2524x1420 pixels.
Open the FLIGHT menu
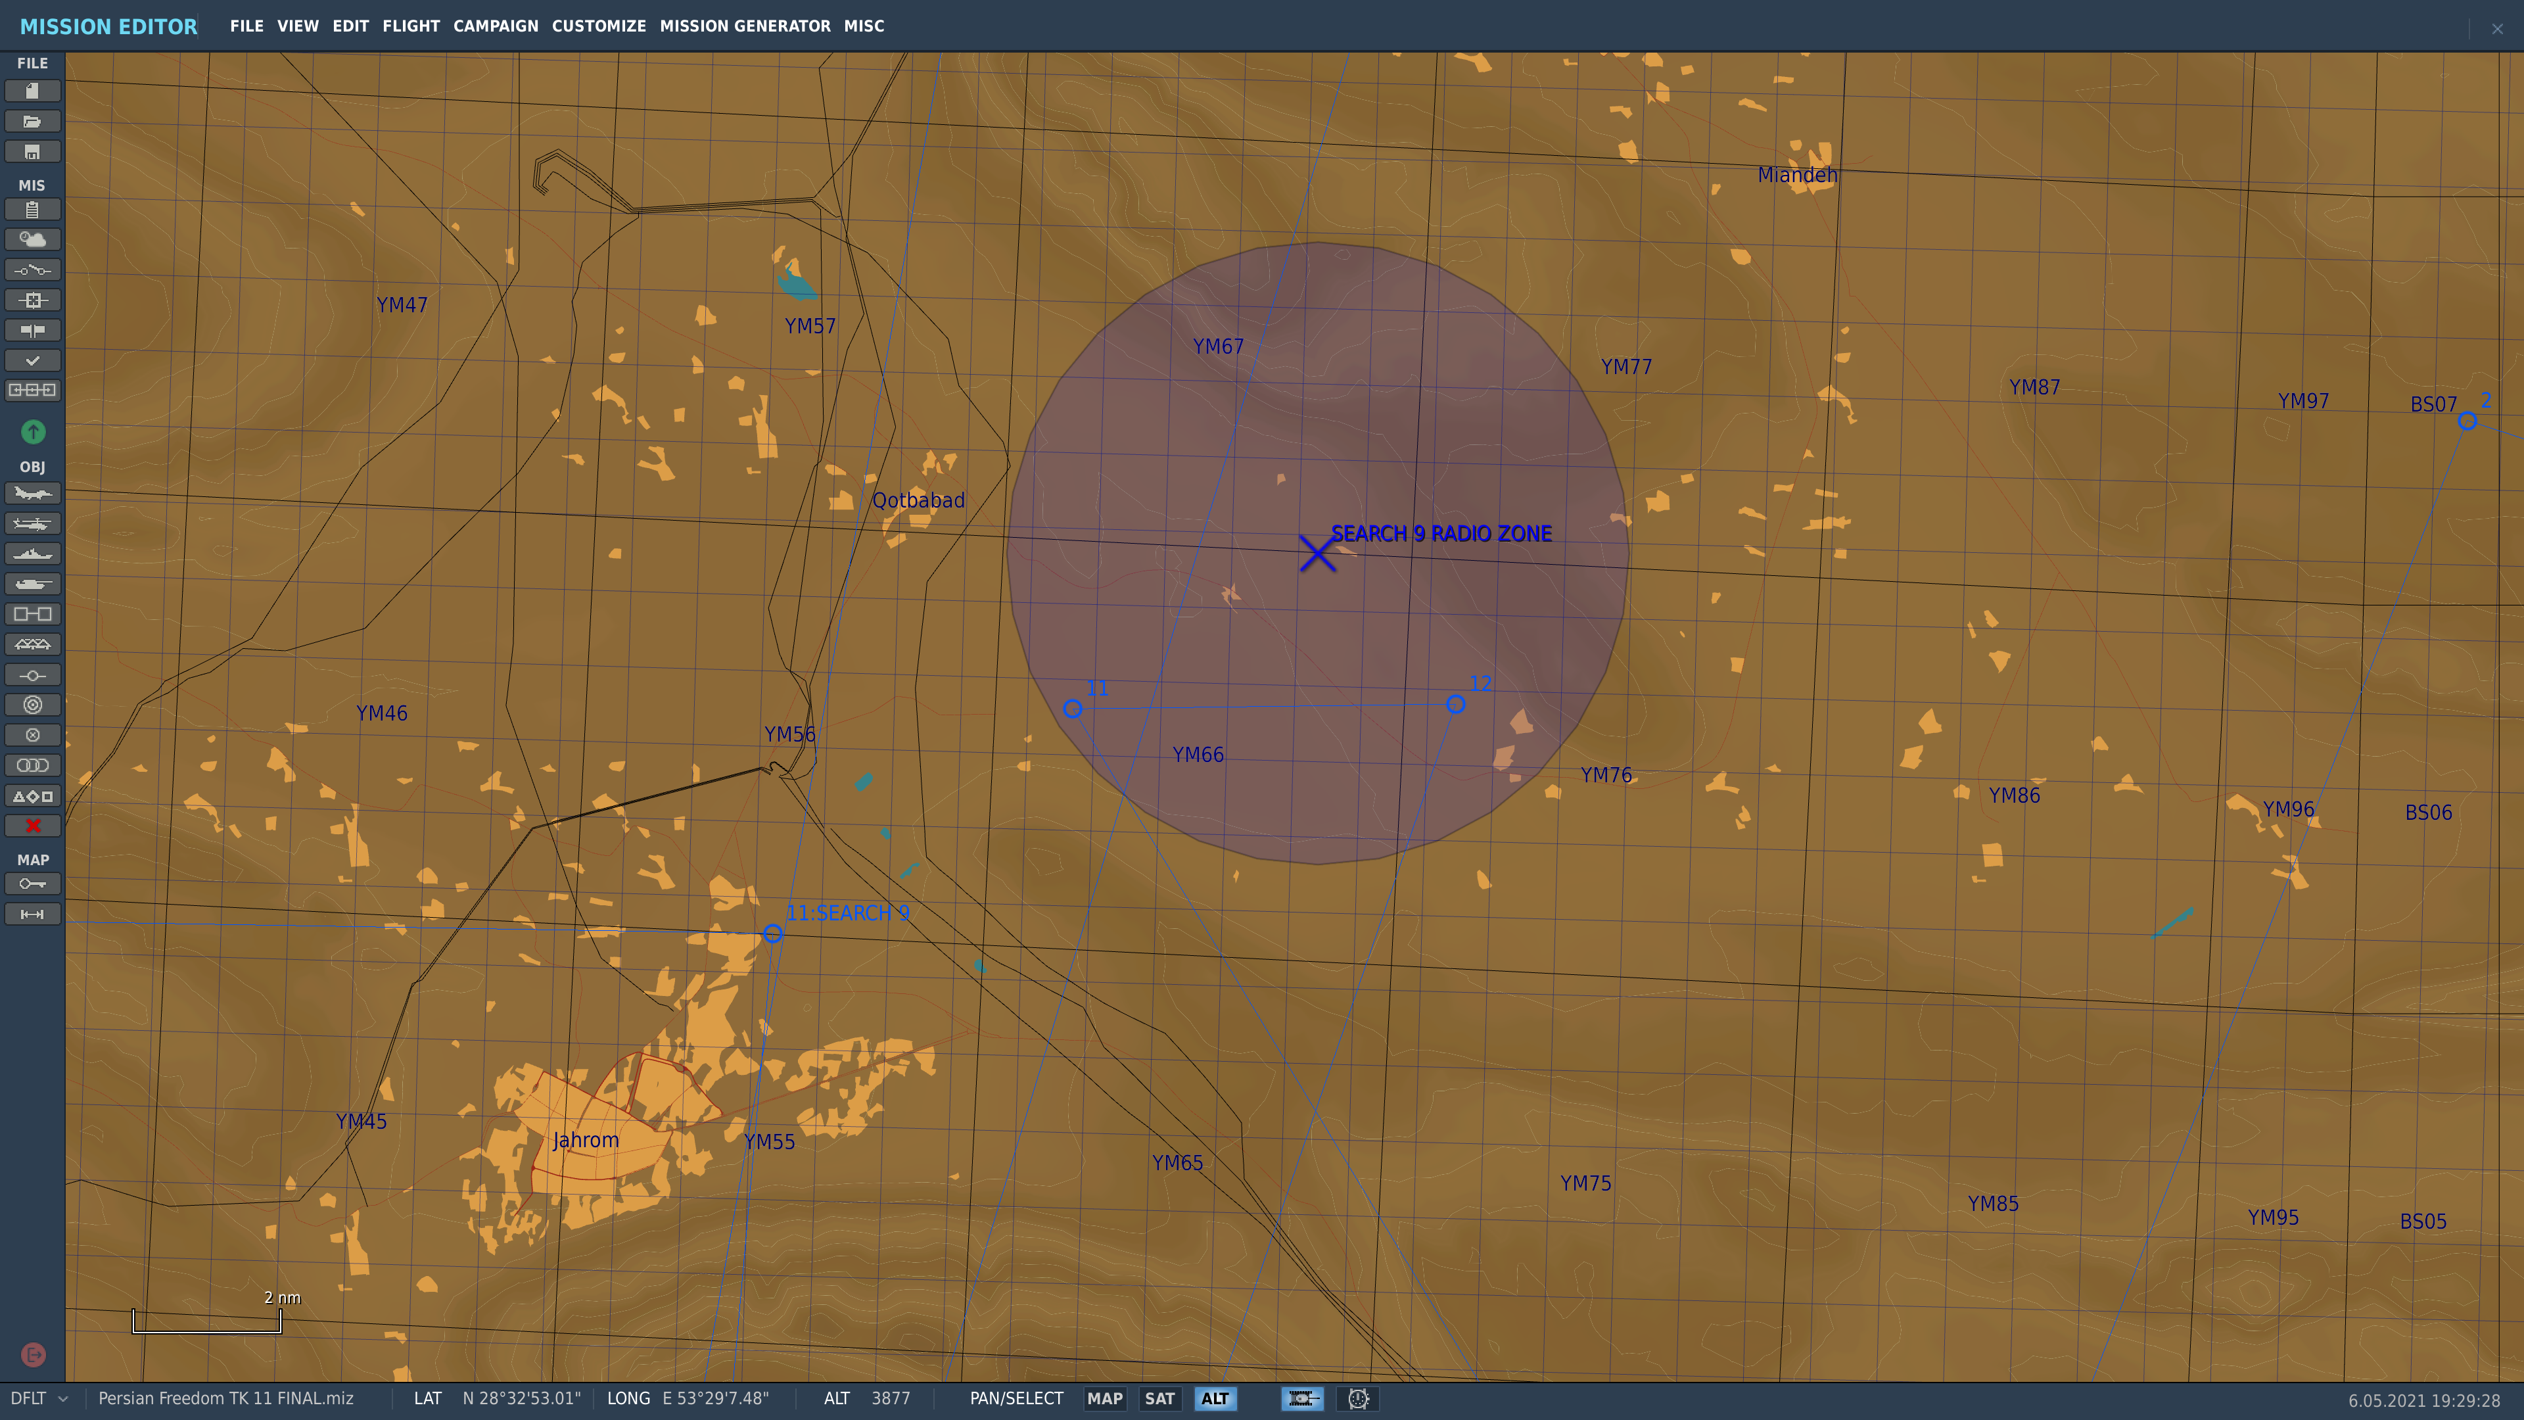click(411, 26)
